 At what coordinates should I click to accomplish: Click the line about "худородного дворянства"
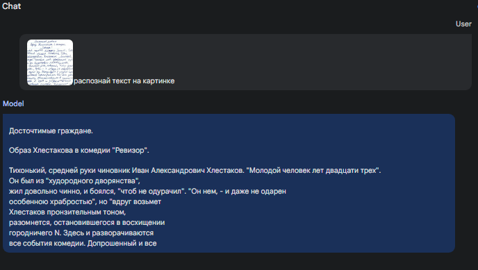tap(74, 181)
